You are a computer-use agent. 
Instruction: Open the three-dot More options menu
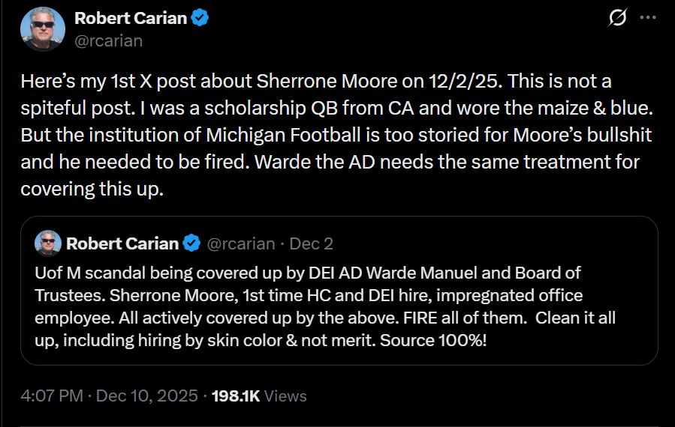[647, 19]
